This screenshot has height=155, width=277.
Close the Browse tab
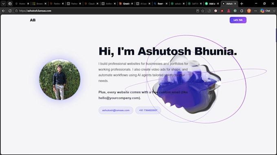[45, 4]
